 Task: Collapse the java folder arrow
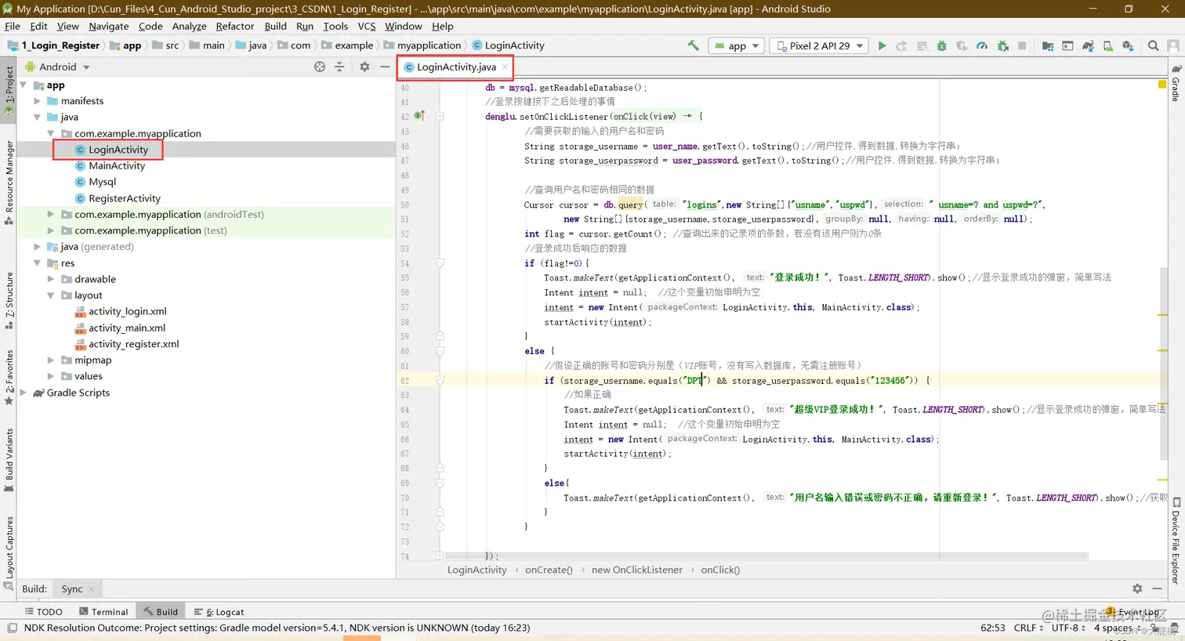tap(37, 117)
